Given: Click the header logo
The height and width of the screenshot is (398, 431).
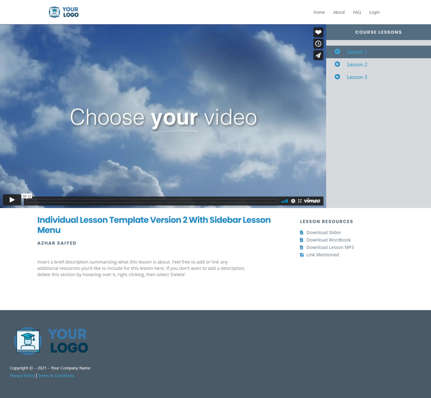Looking at the screenshot, I should click(64, 12).
